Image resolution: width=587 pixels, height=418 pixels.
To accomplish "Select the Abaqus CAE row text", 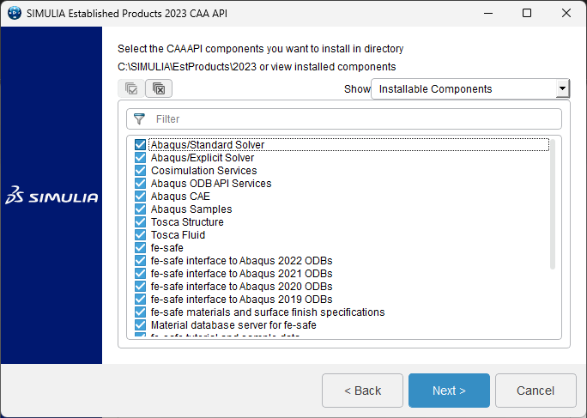I will coord(180,197).
